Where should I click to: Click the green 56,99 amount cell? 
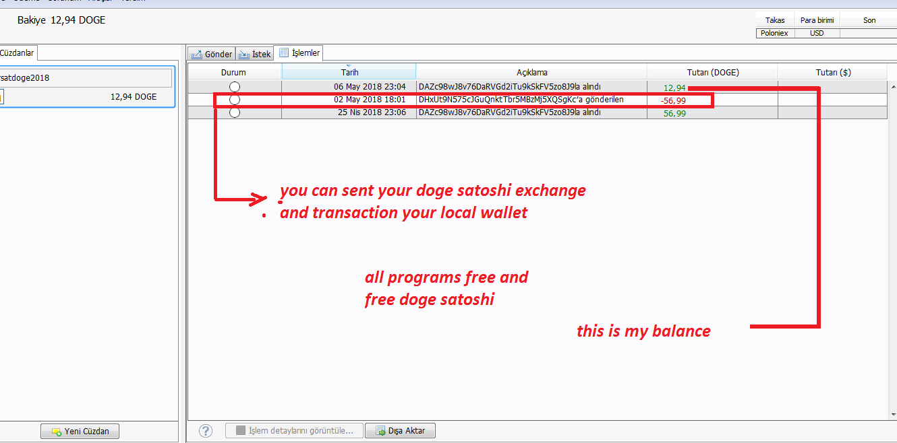(674, 113)
